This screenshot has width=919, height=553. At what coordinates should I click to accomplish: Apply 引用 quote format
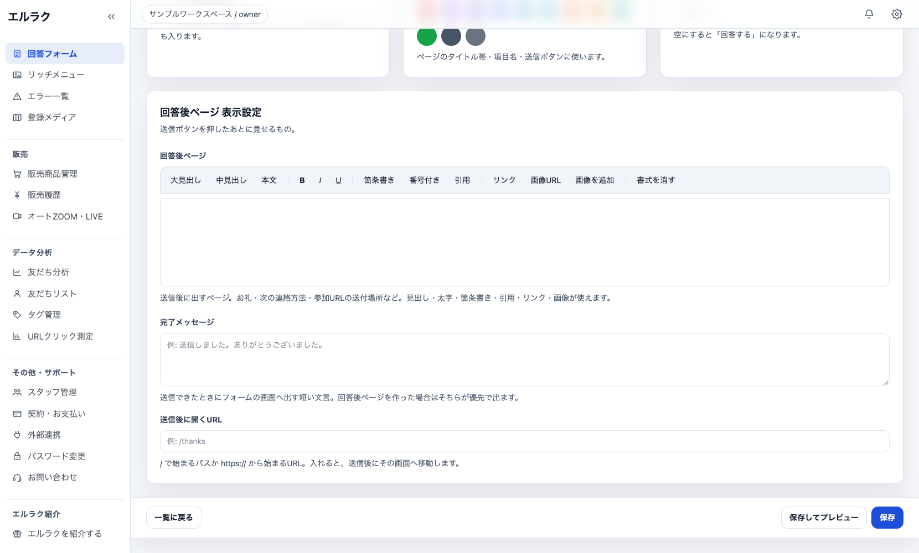462,180
